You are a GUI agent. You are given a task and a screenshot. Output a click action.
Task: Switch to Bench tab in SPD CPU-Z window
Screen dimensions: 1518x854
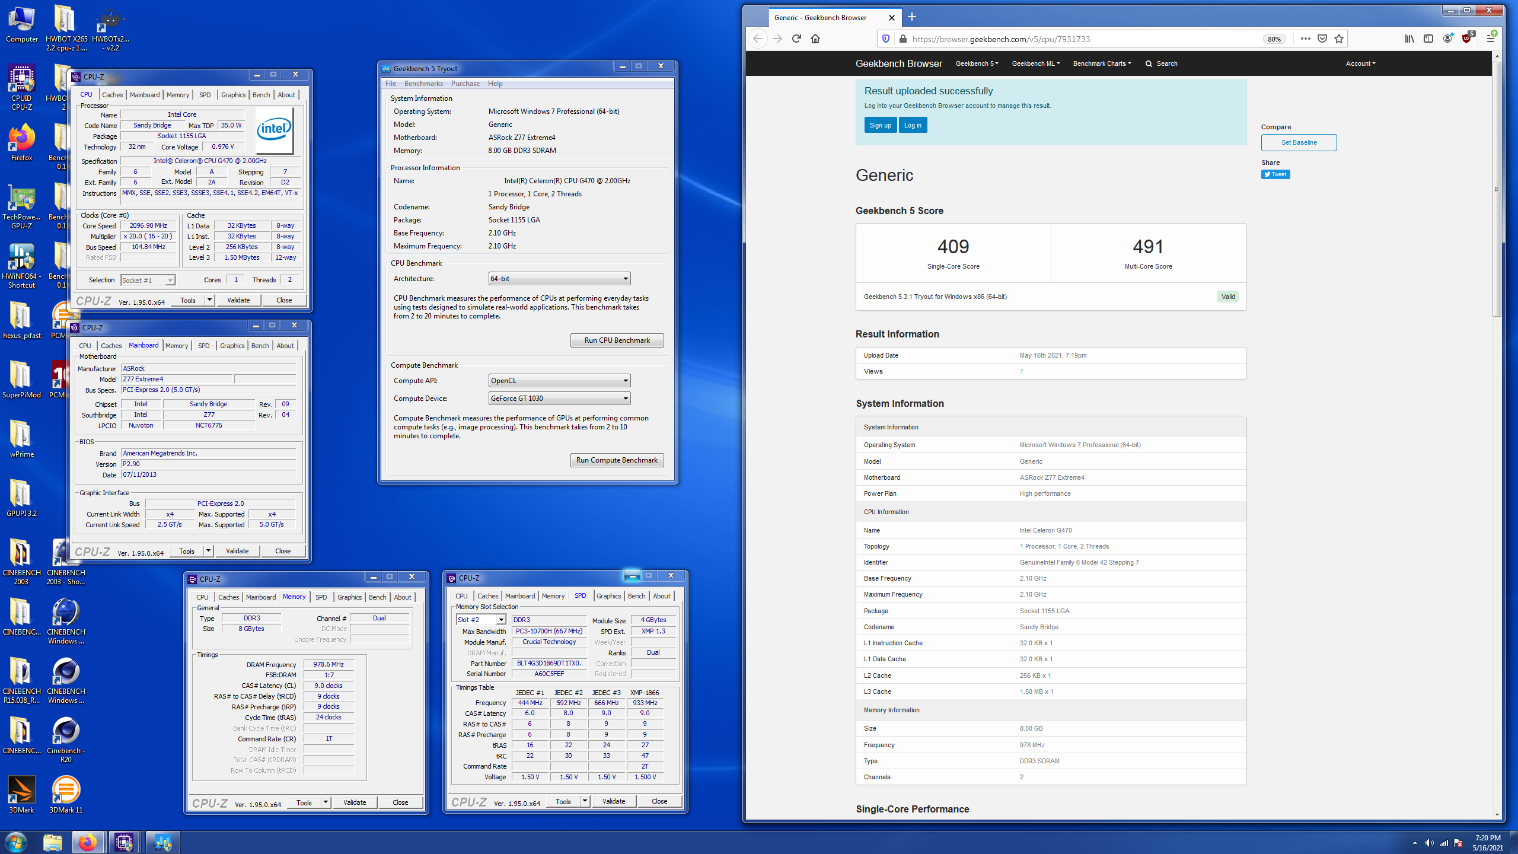[636, 596]
